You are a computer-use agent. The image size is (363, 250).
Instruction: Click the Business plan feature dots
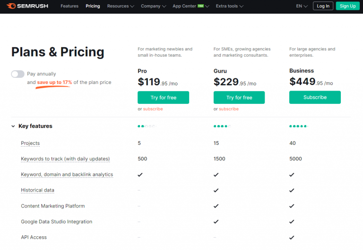299,126
